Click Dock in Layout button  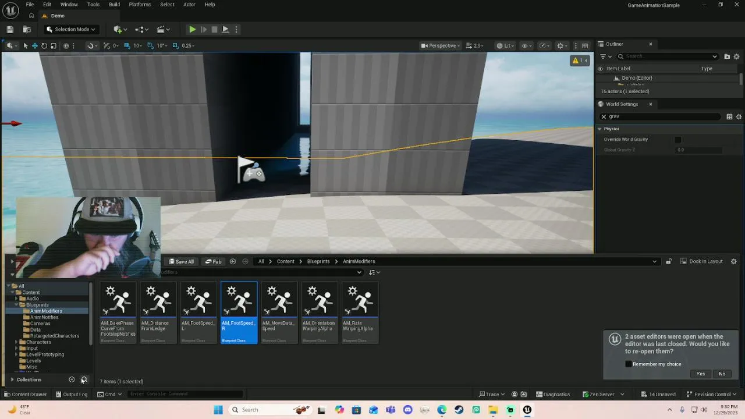pyautogui.click(x=701, y=261)
